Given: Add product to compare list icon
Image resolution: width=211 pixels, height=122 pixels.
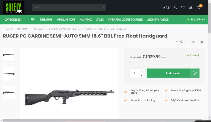Looking at the screenshot, I should tap(202, 41).
